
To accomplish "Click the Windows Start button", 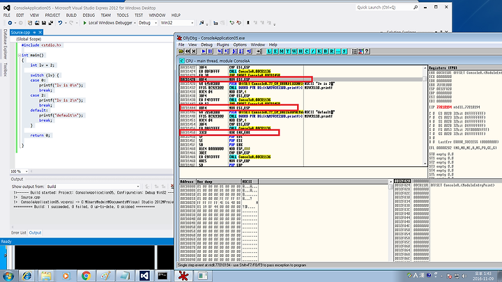I will click(8, 276).
